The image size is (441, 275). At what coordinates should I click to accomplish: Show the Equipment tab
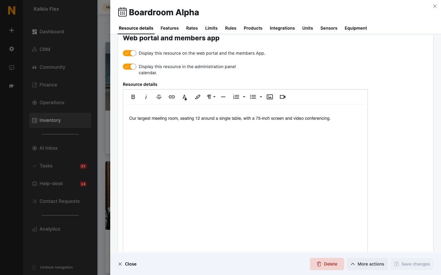(356, 28)
